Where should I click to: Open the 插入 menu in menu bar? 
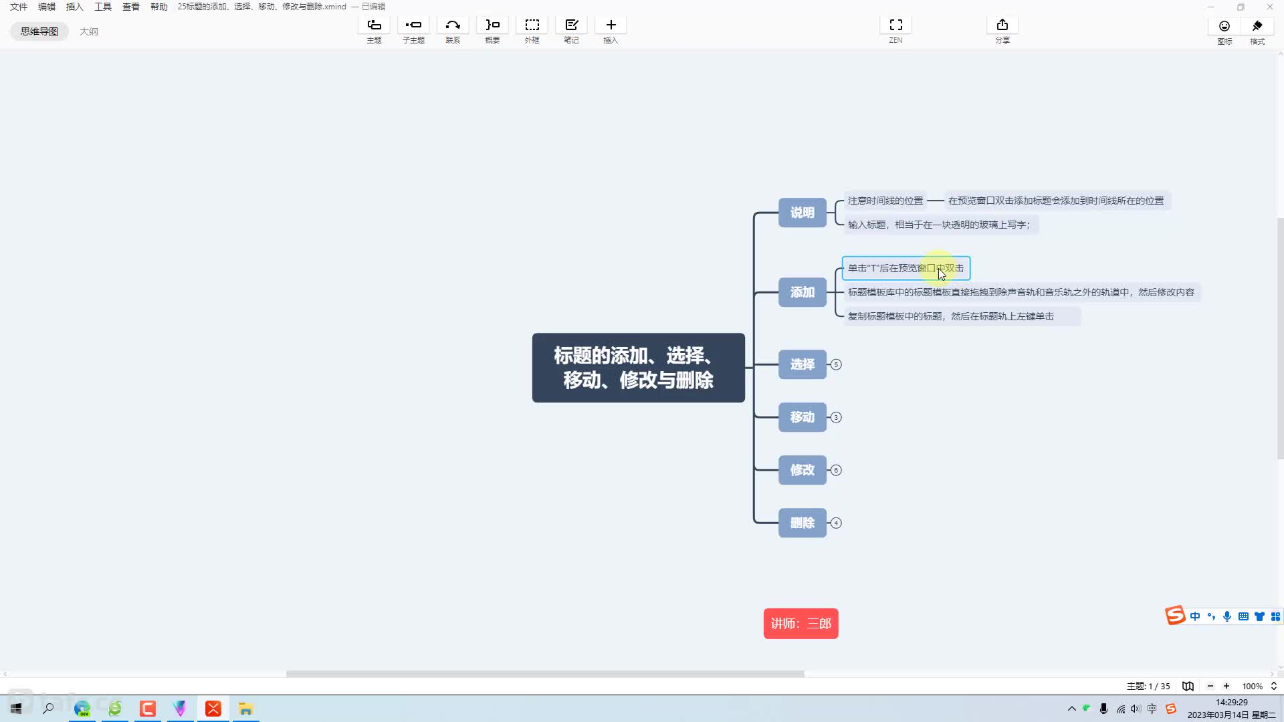point(75,7)
